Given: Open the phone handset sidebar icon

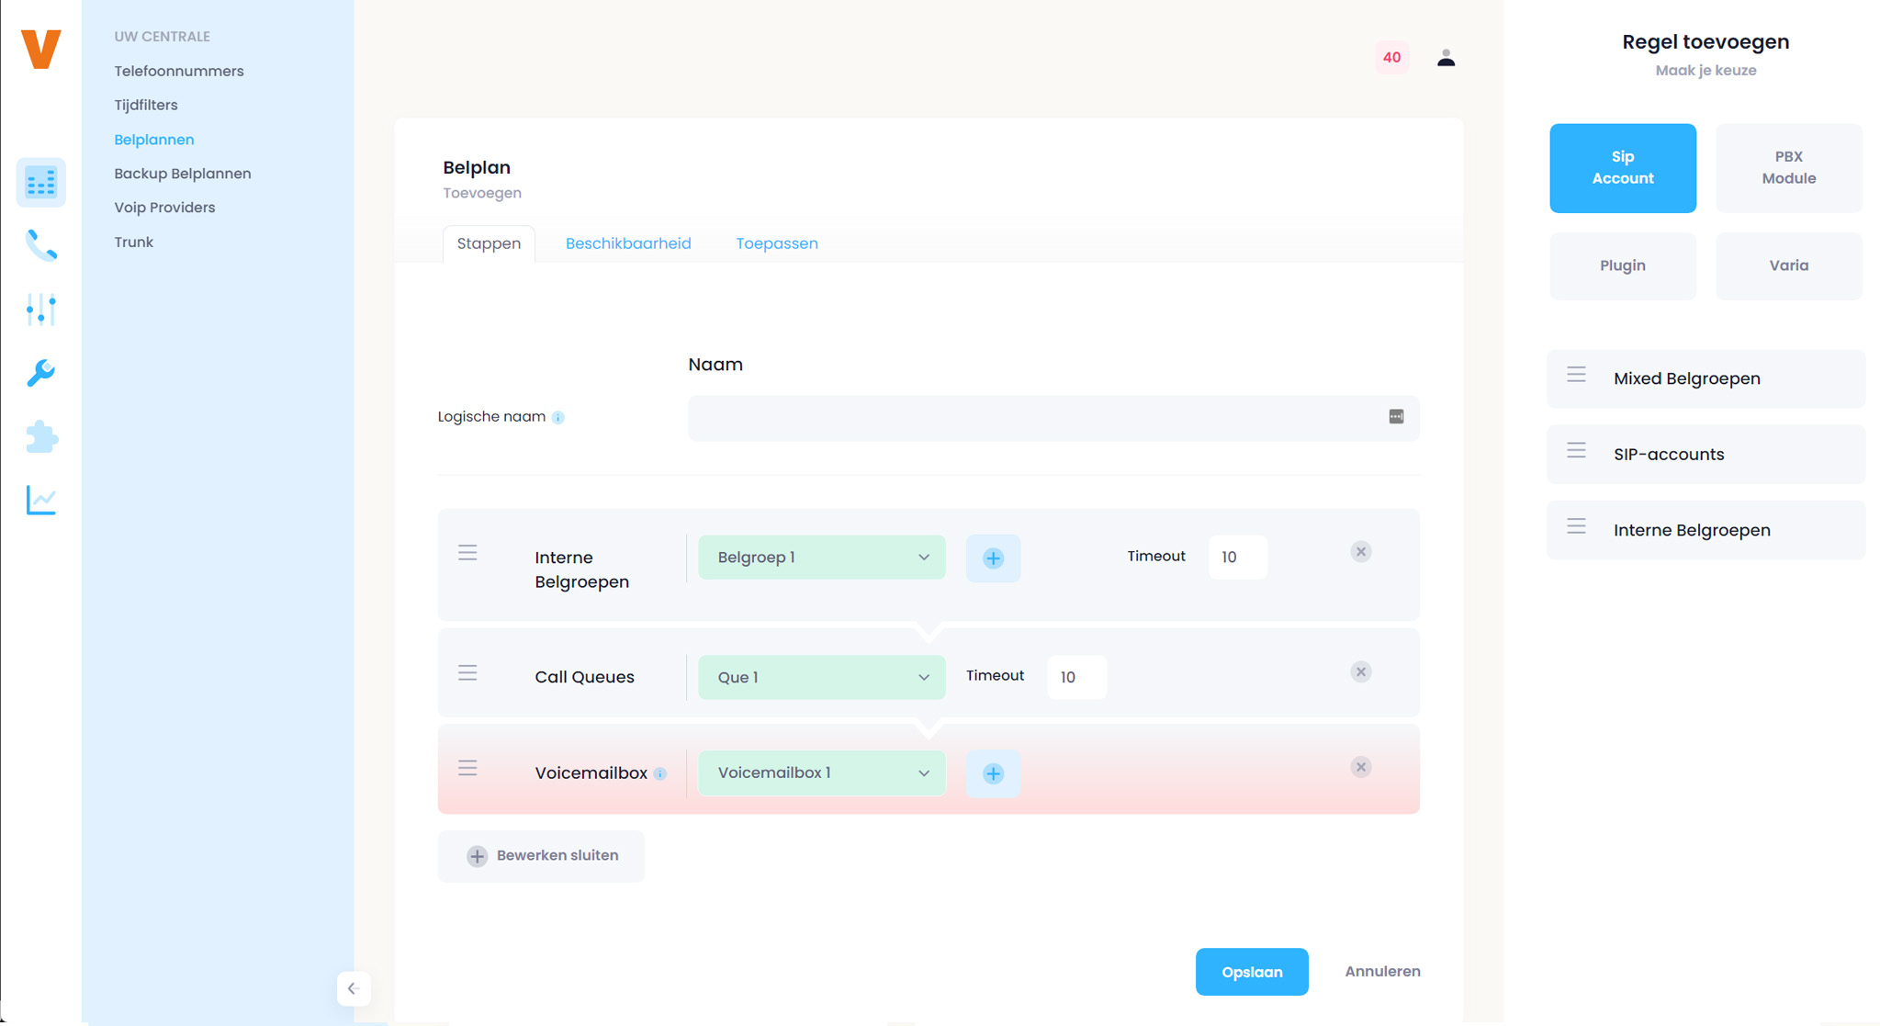Looking at the screenshot, I should (x=41, y=246).
